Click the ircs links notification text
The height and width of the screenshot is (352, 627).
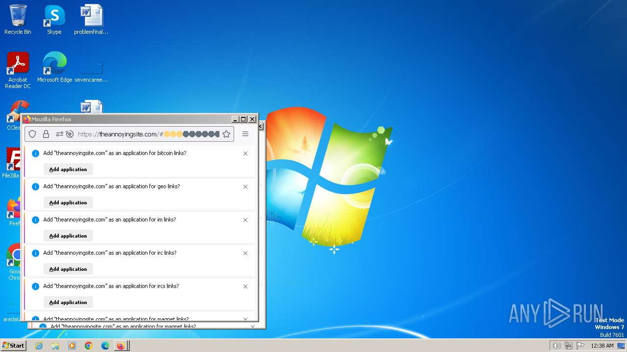pyautogui.click(x=111, y=286)
